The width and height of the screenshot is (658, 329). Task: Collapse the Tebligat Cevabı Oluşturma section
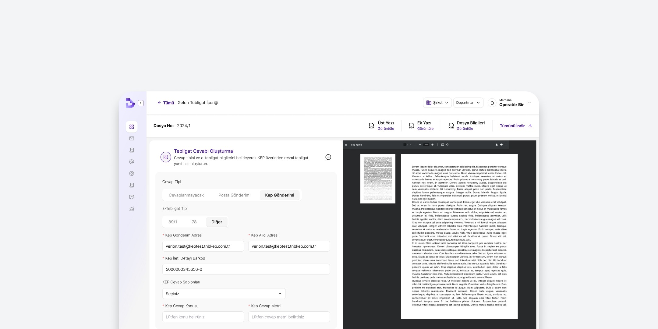tap(328, 157)
